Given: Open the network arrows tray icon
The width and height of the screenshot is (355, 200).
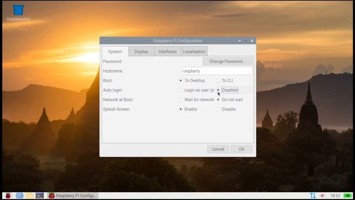Looking at the screenshot, I should tap(313, 196).
